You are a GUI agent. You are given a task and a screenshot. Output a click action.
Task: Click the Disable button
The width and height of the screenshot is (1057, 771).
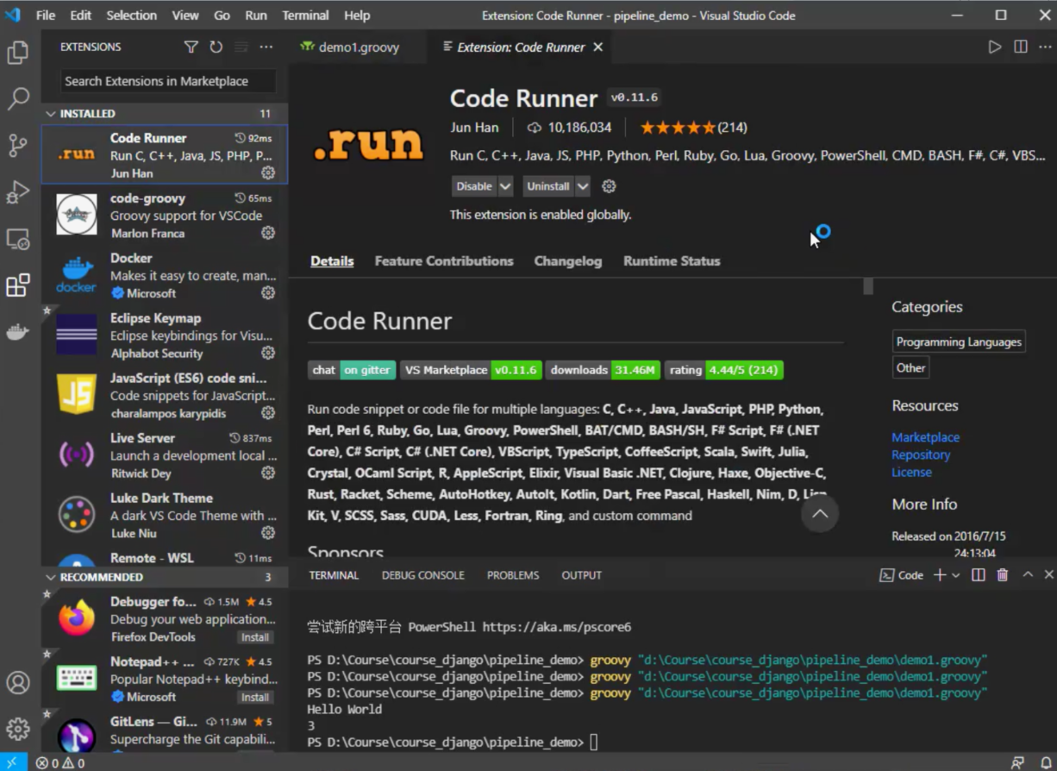pos(474,186)
